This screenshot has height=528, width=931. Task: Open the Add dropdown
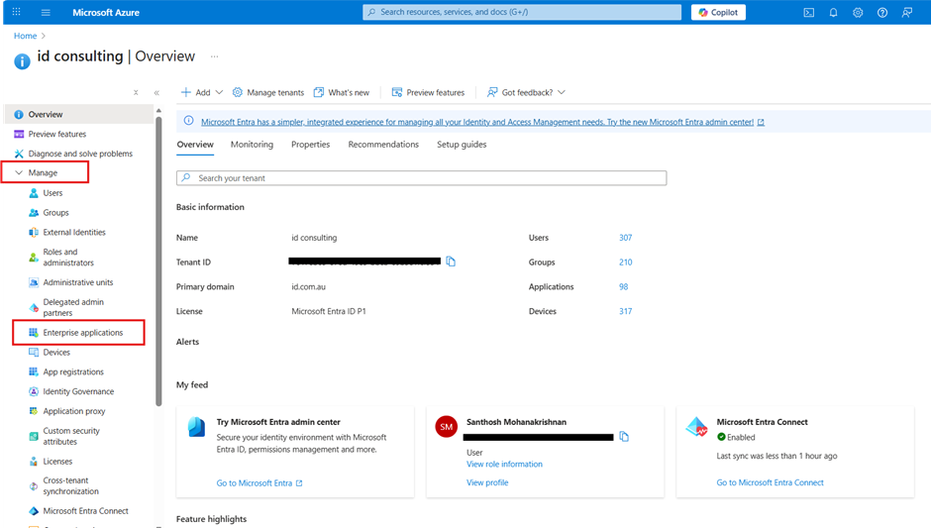click(202, 92)
